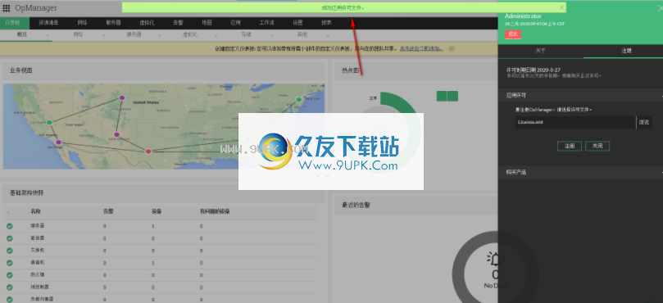Open the 告警 menu in the top navigation
This screenshot has width=663, height=303.
[178, 23]
